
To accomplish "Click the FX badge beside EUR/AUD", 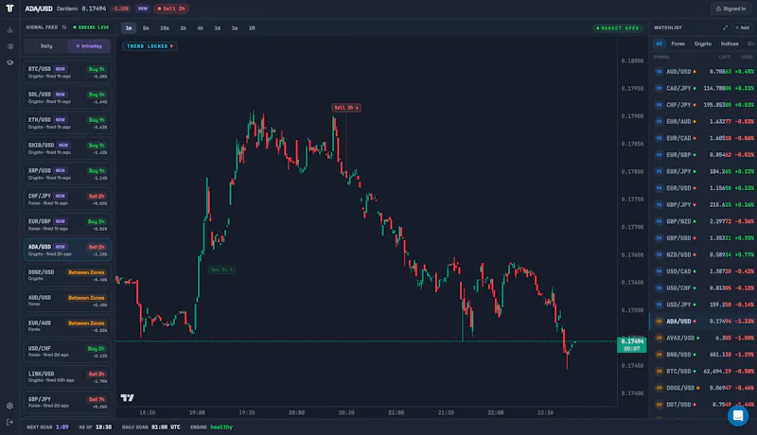I will point(659,122).
